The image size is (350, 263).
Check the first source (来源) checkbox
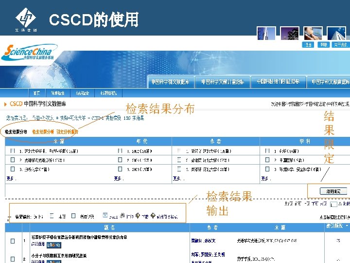(13, 150)
